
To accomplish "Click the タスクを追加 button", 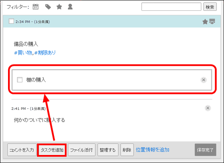I will point(52,150).
